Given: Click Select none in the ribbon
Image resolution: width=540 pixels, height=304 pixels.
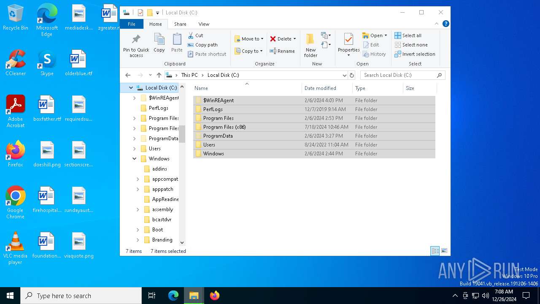Looking at the screenshot, I should (x=411, y=45).
